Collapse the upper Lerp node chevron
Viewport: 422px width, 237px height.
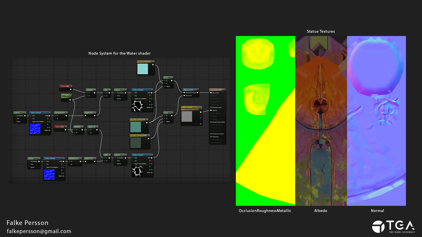click(172, 77)
